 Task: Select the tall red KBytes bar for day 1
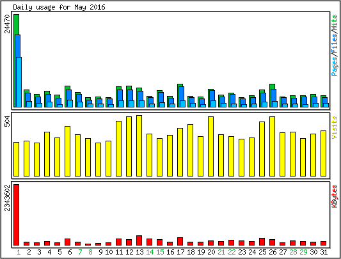pyautogui.click(x=16, y=215)
